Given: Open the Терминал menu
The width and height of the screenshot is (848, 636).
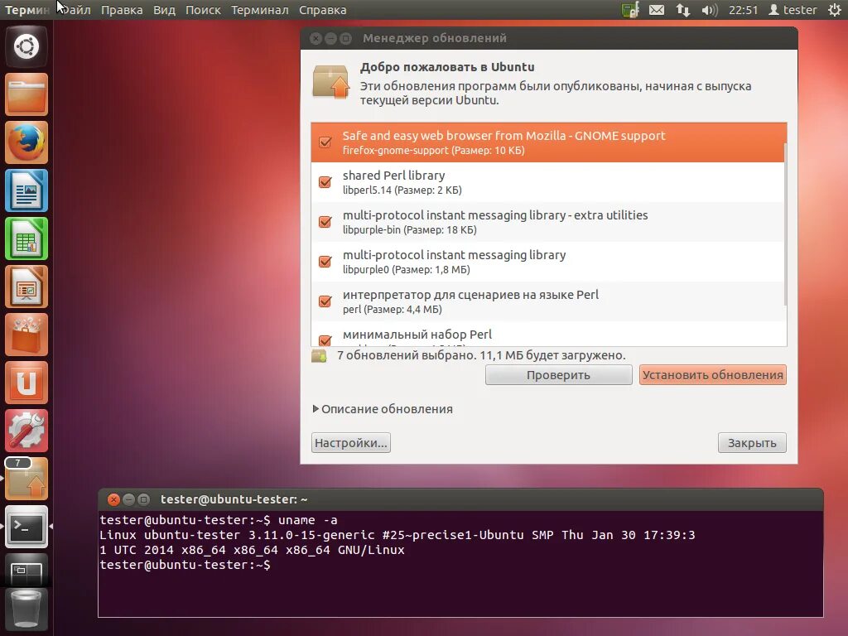Looking at the screenshot, I should point(259,10).
